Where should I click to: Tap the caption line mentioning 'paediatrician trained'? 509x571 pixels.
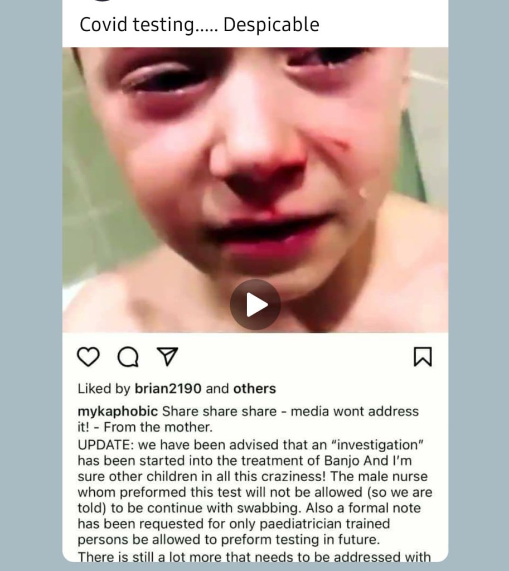coord(234,524)
